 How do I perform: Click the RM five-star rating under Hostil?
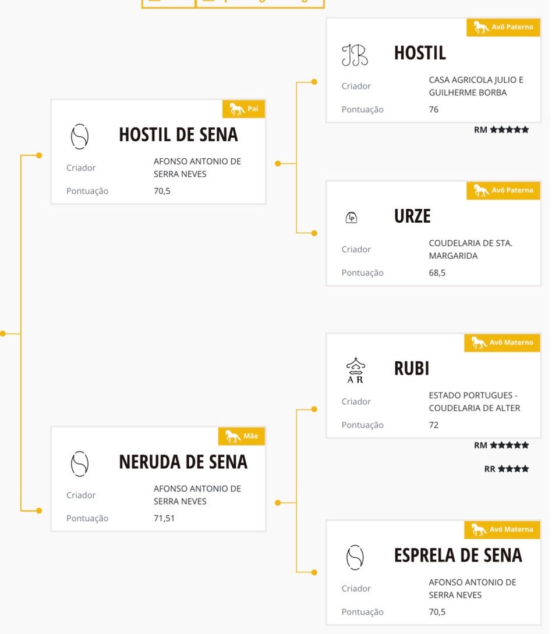501,130
